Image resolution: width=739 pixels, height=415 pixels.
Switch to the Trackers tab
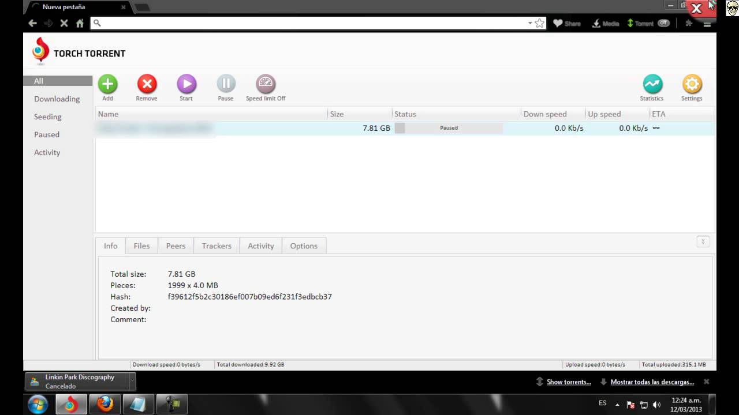coord(217,246)
